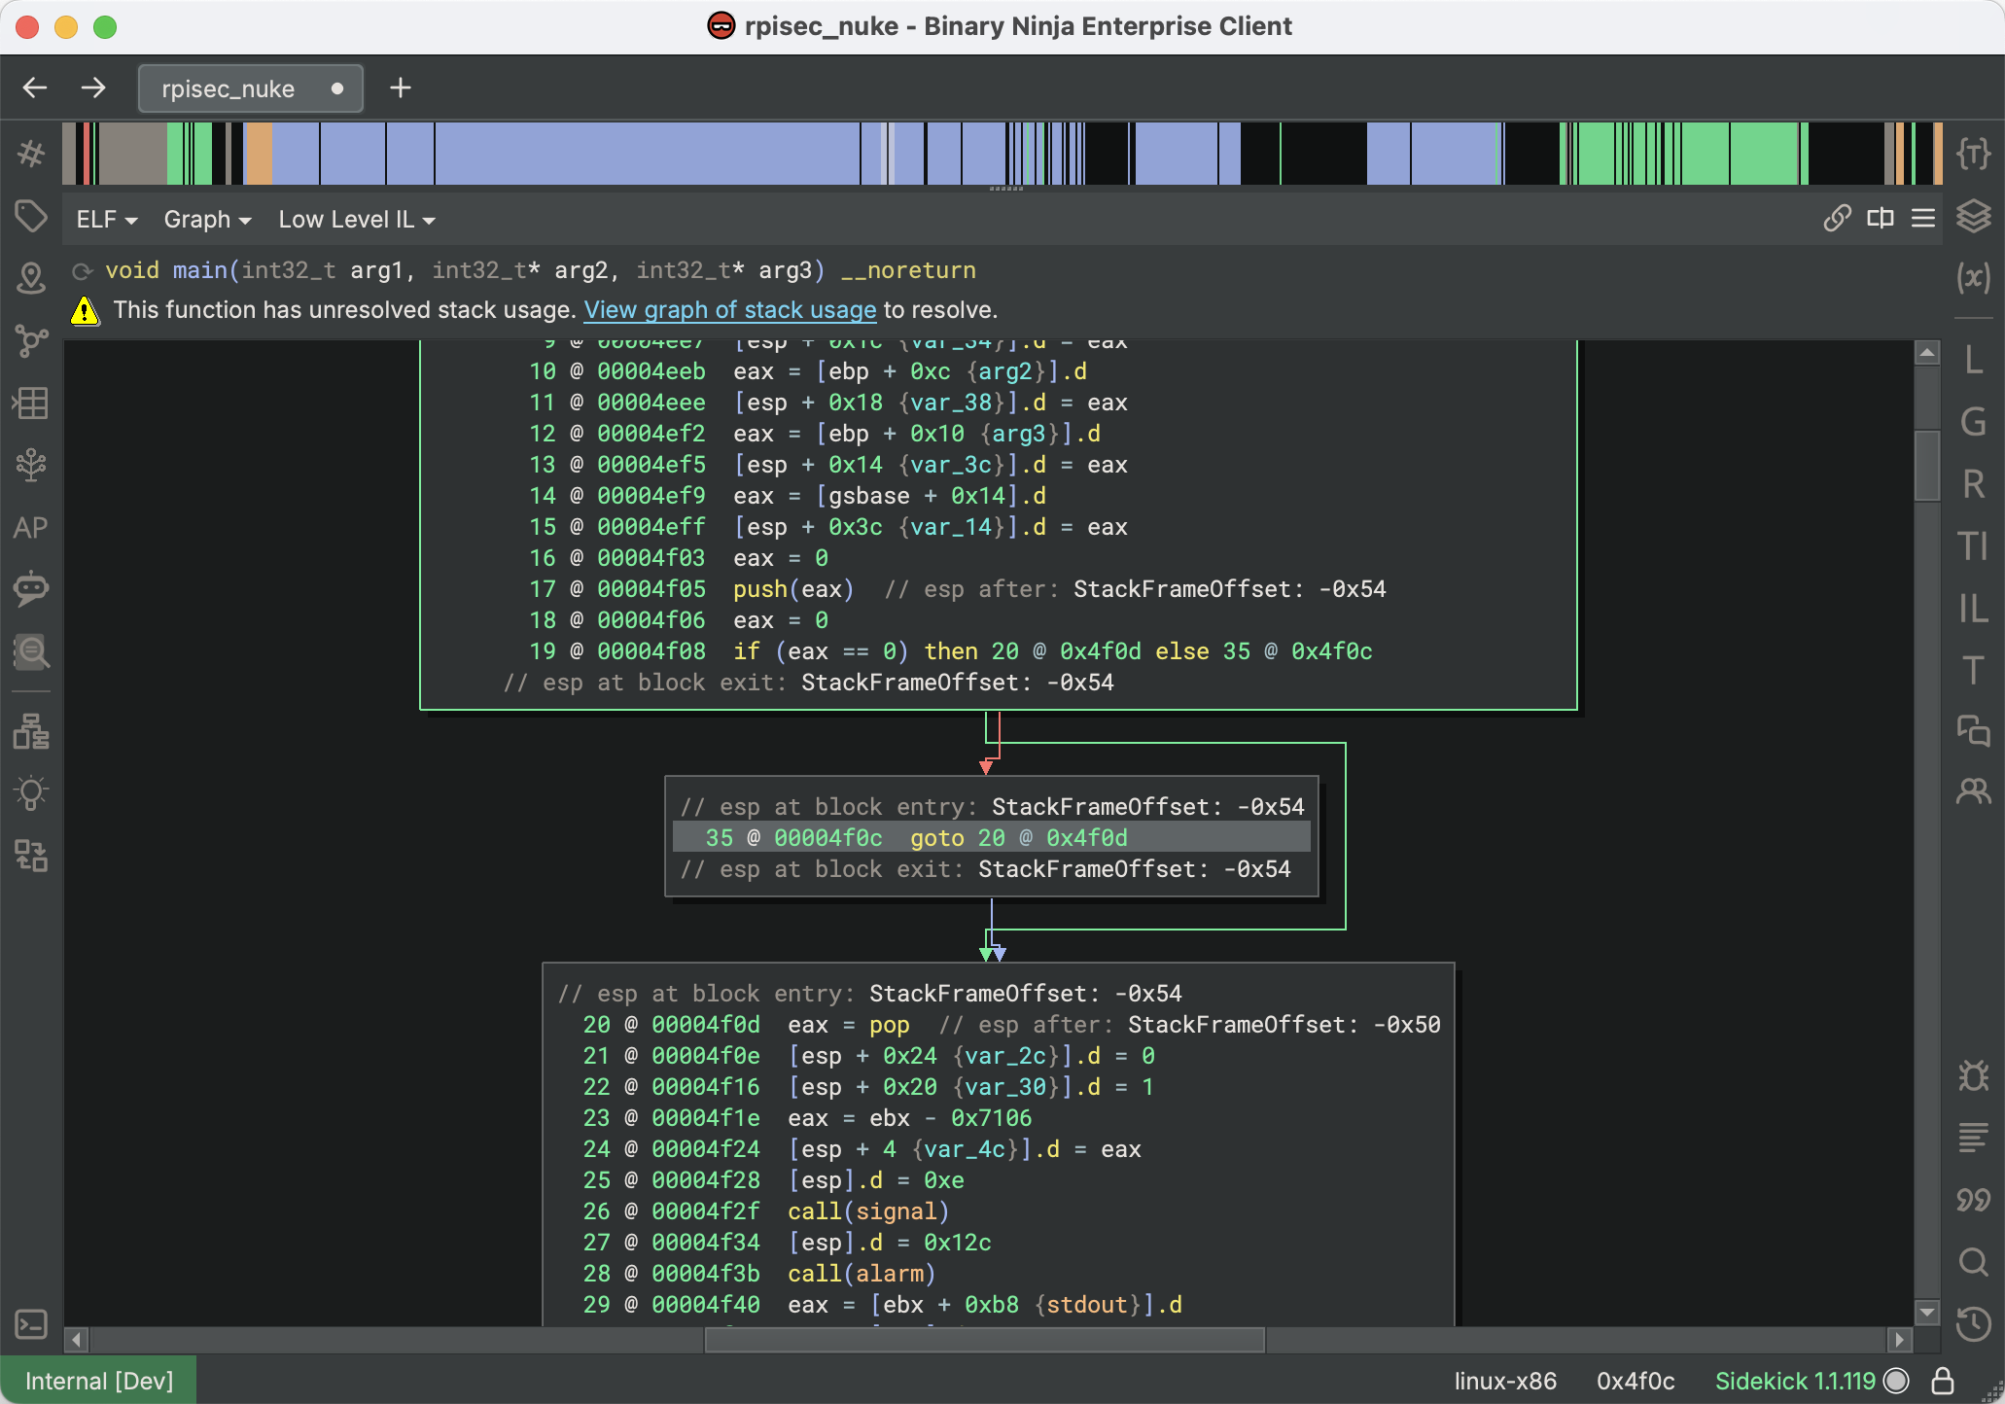Click the Sidekick status circle indicator

pyautogui.click(x=1896, y=1381)
